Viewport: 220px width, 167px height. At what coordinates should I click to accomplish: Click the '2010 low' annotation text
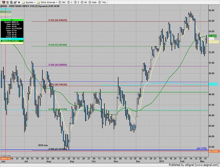point(43,145)
